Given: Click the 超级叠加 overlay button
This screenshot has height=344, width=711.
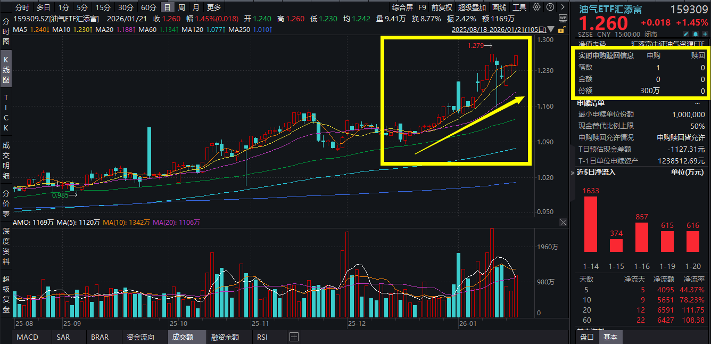Looking at the screenshot, I should pyautogui.click(x=472, y=7).
